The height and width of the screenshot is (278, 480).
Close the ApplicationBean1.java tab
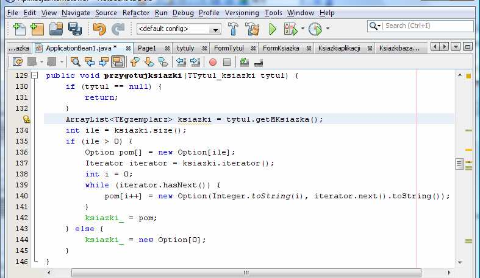tap(128, 48)
